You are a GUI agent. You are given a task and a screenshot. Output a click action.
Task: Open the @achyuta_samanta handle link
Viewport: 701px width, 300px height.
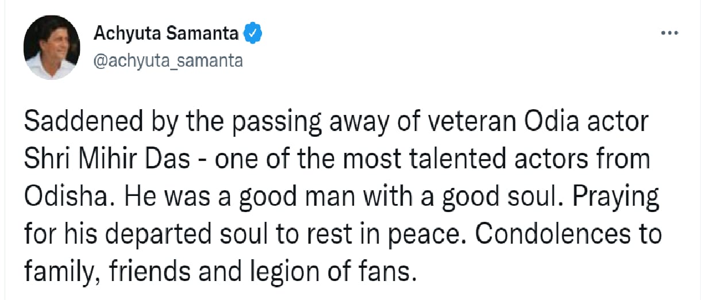[x=168, y=61]
